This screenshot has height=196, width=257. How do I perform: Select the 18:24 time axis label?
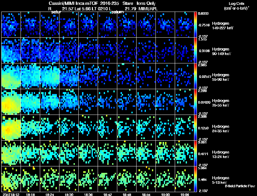pyautogui.click(x=50, y=194)
